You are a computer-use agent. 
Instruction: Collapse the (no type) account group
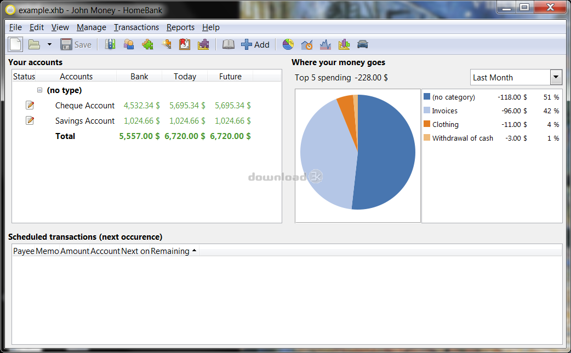click(39, 90)
